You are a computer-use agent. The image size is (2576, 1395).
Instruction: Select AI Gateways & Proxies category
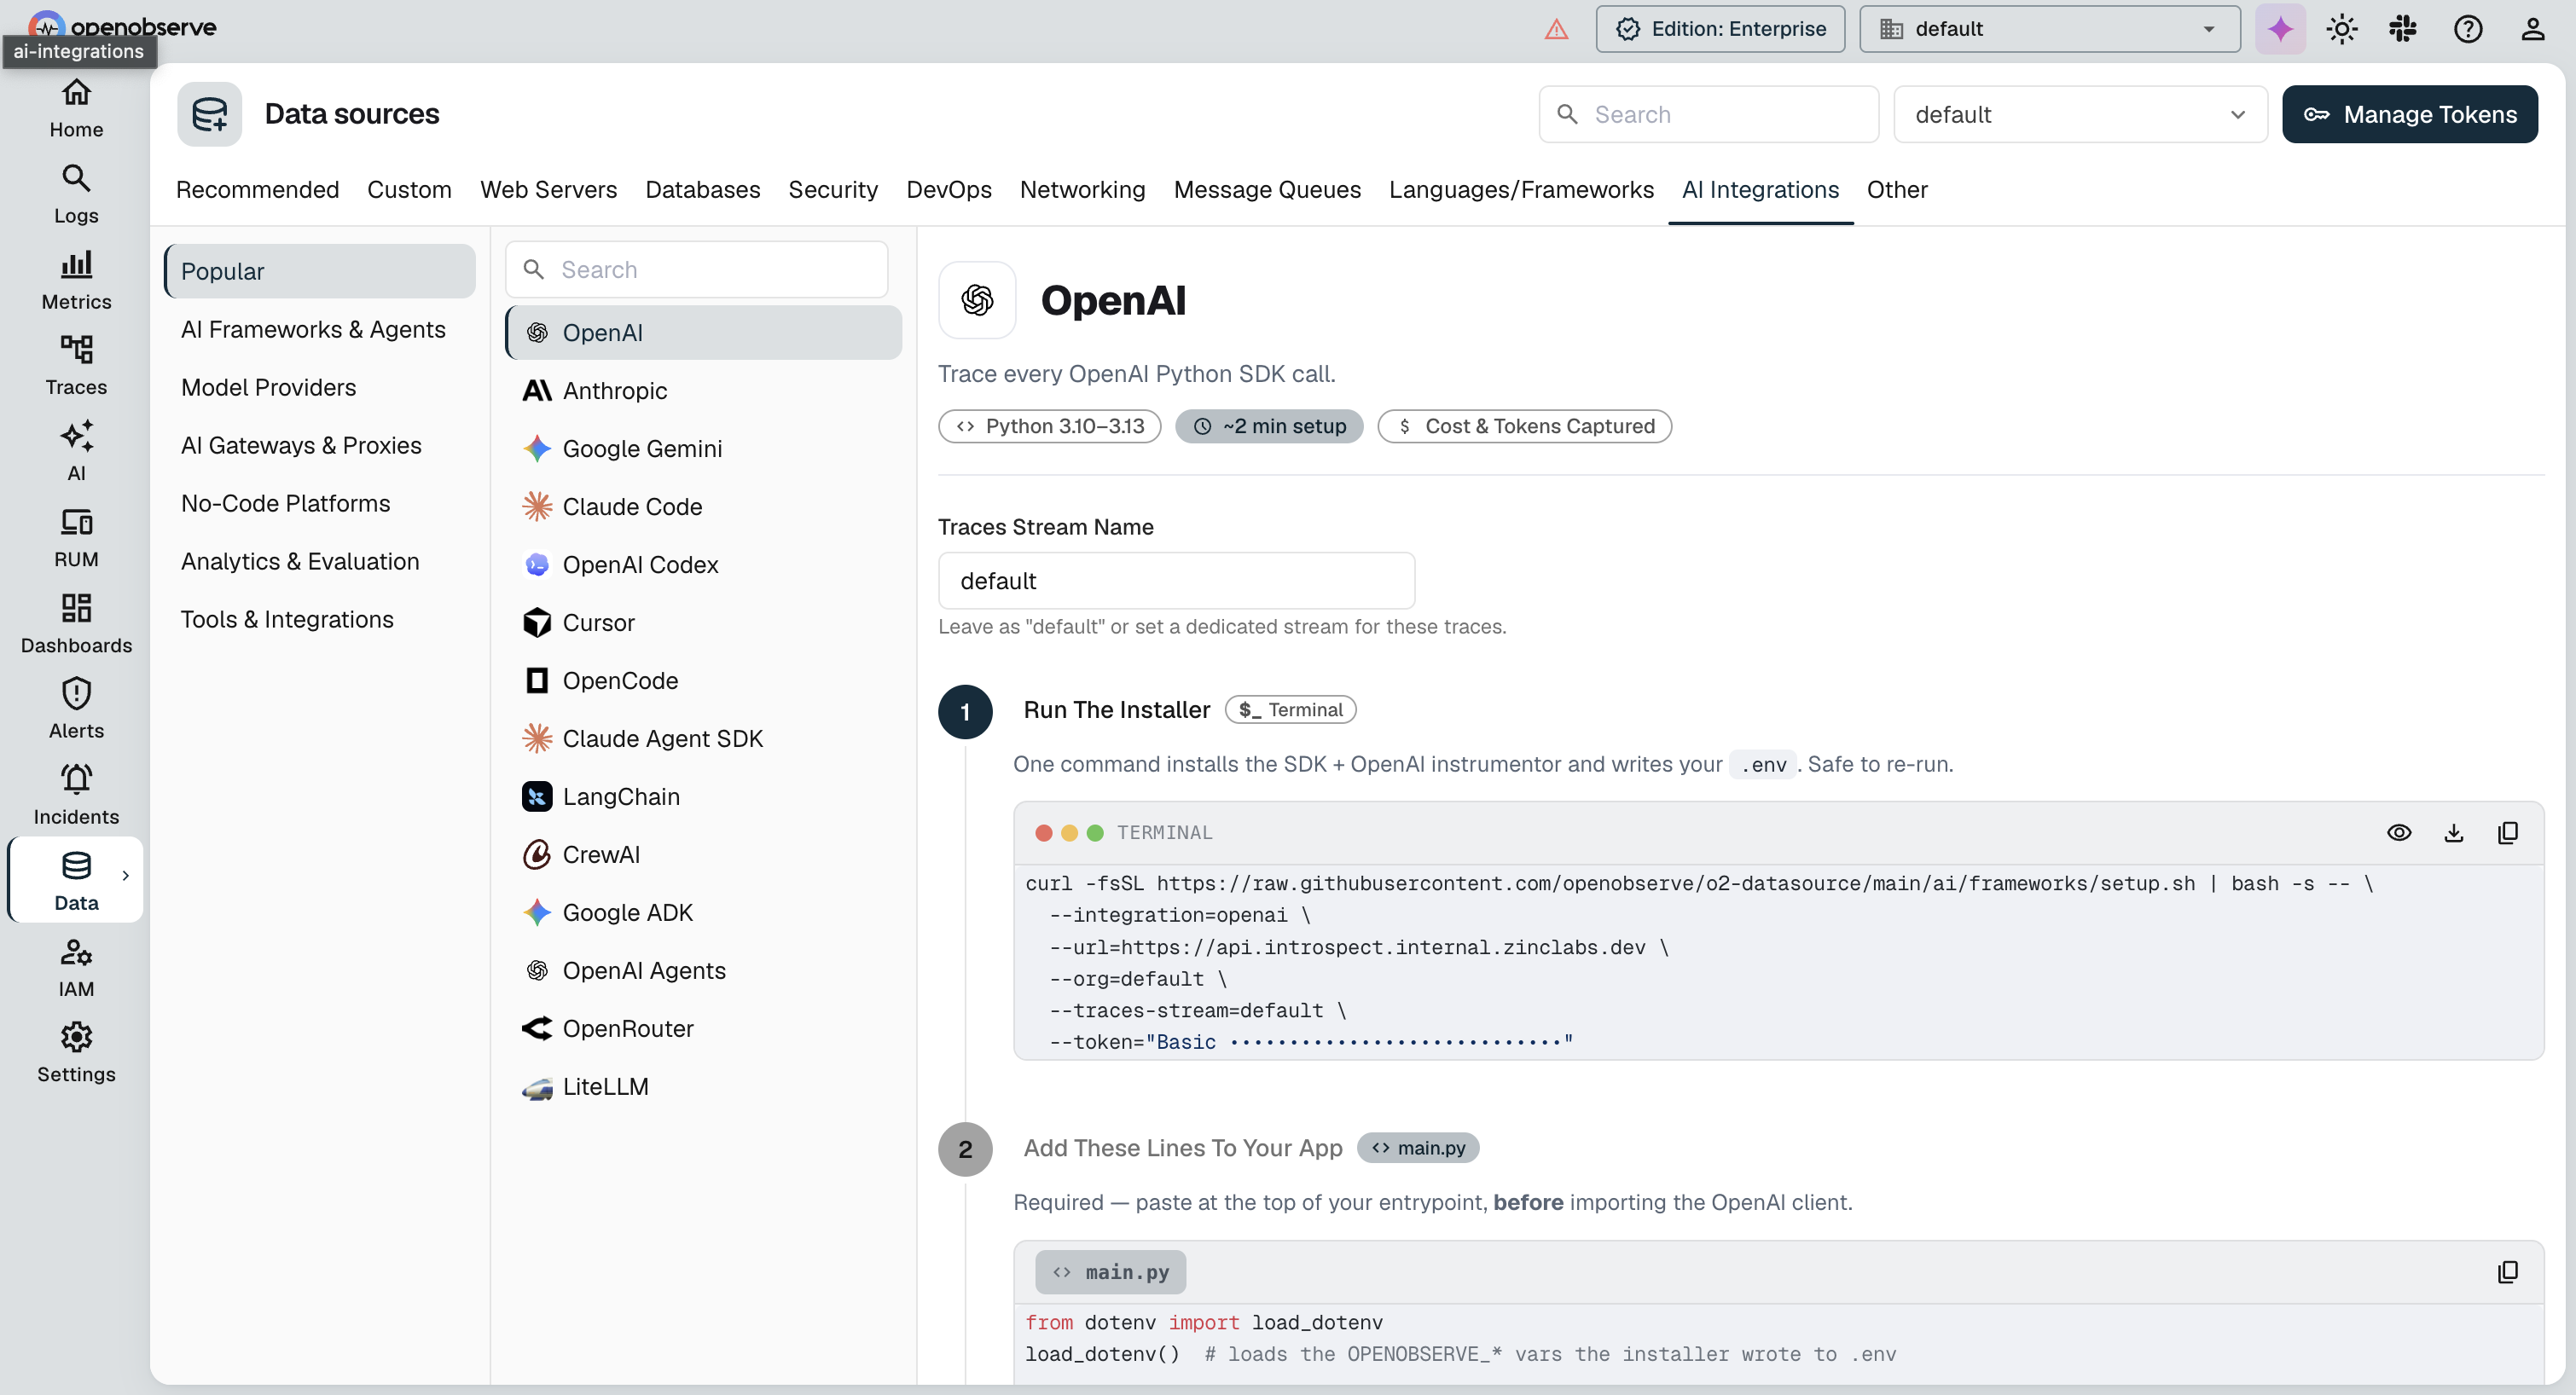(x=320, y=445)
